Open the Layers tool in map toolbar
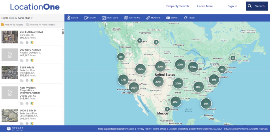Viewport: 270px width, 132px height. tap(73, 18)
